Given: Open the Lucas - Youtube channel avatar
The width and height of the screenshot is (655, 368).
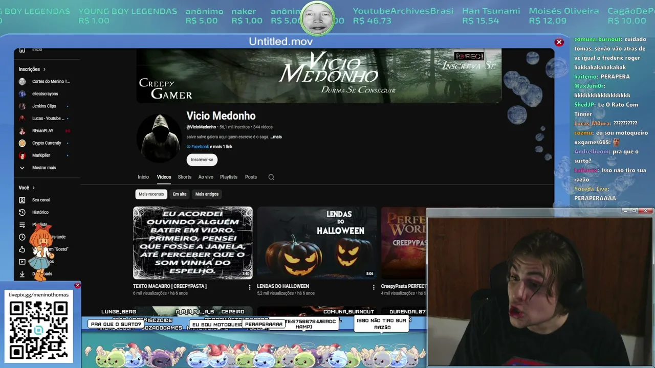Looking at the screenshot, I should click(22, 119).
